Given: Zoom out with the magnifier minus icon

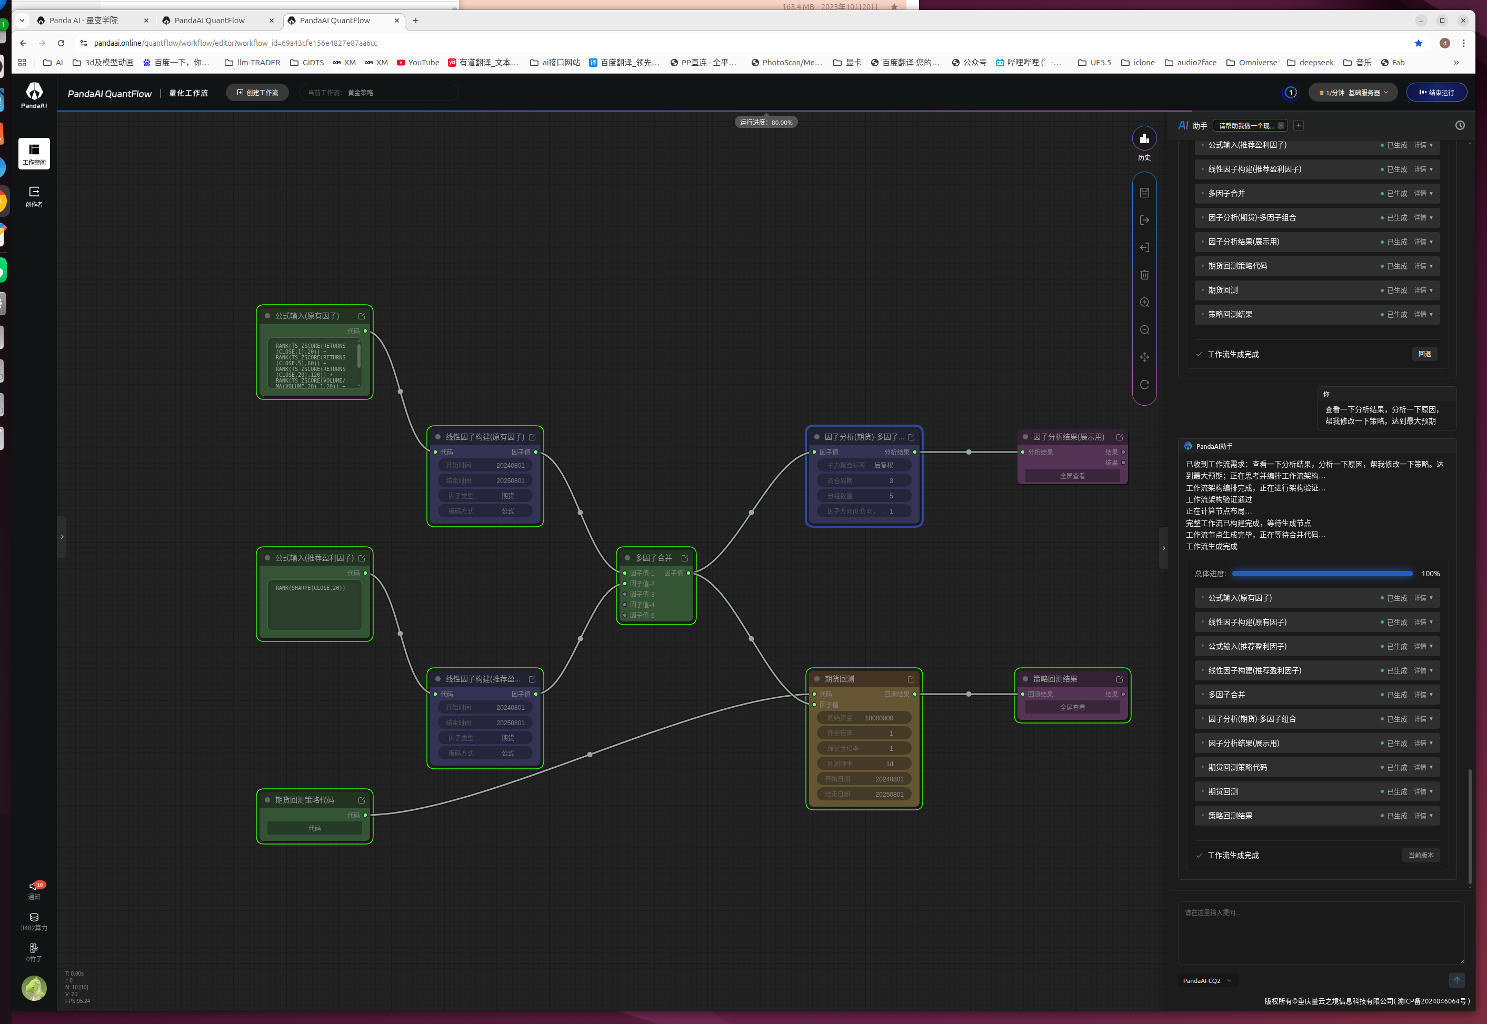Looking at the screenshot, I should coord(1144,330).
